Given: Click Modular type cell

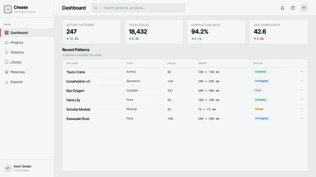Looking at the screenshot, I should pyautogui.click(x=132, y=109).
